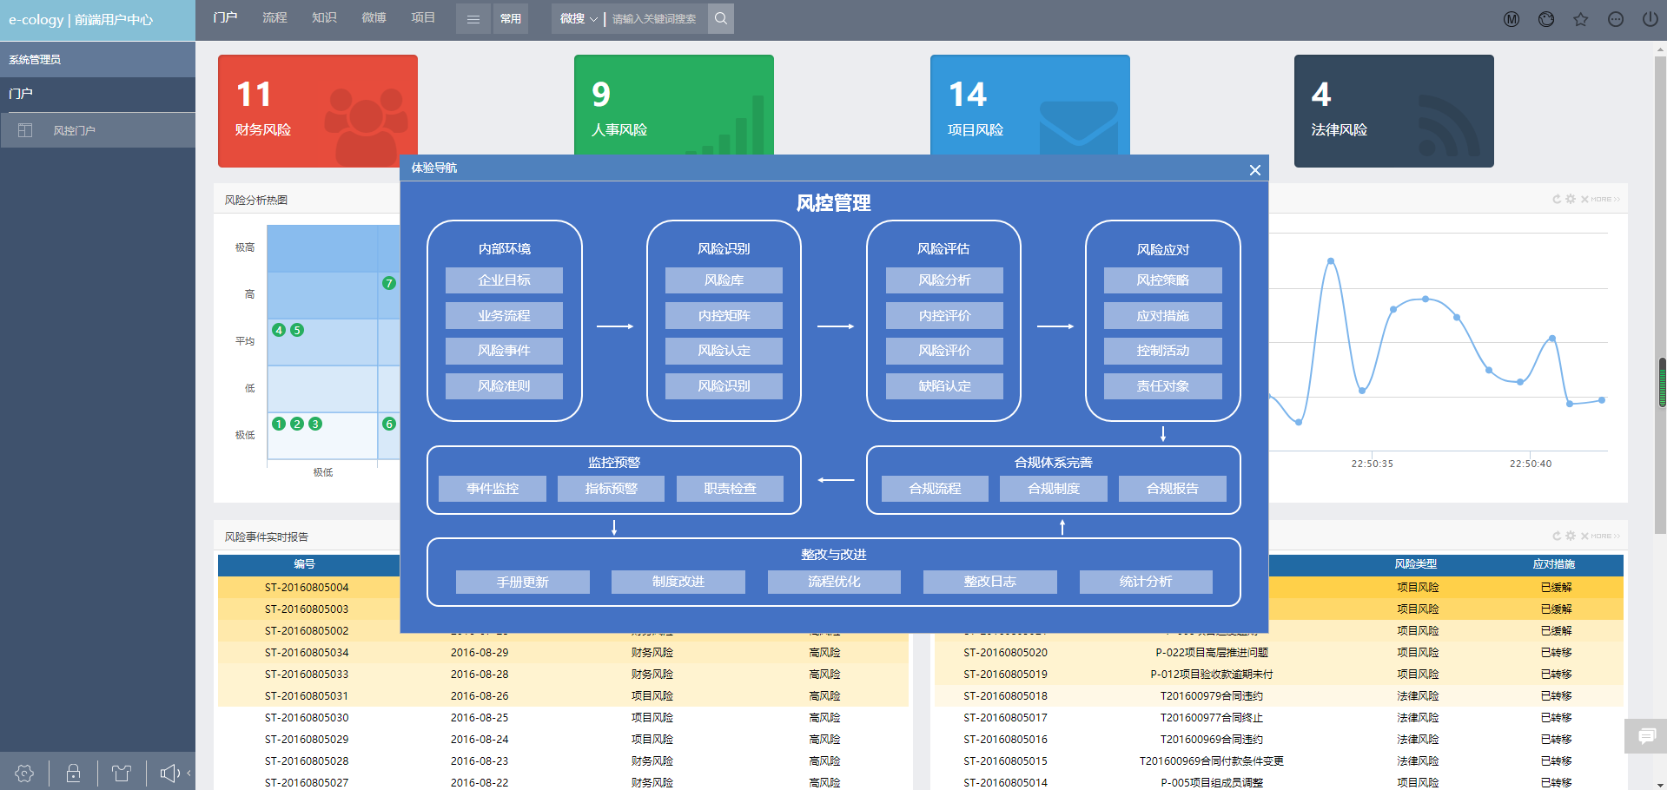This screenshot has height=790, width=1667.
Task: Focus the keyword search input field
Action: coord(656,18)
